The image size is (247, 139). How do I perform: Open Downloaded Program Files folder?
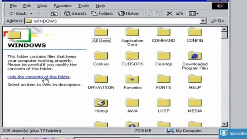[x=195, y=61]
